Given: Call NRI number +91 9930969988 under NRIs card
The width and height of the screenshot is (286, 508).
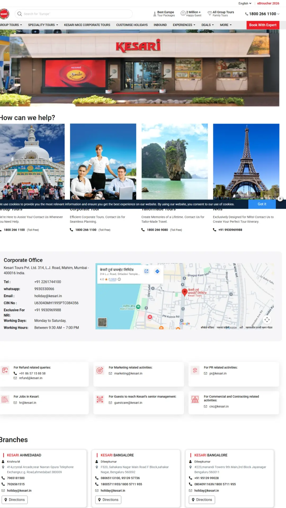Looking at the screenshot, I should pyautogui.click(x=230, y=230).
